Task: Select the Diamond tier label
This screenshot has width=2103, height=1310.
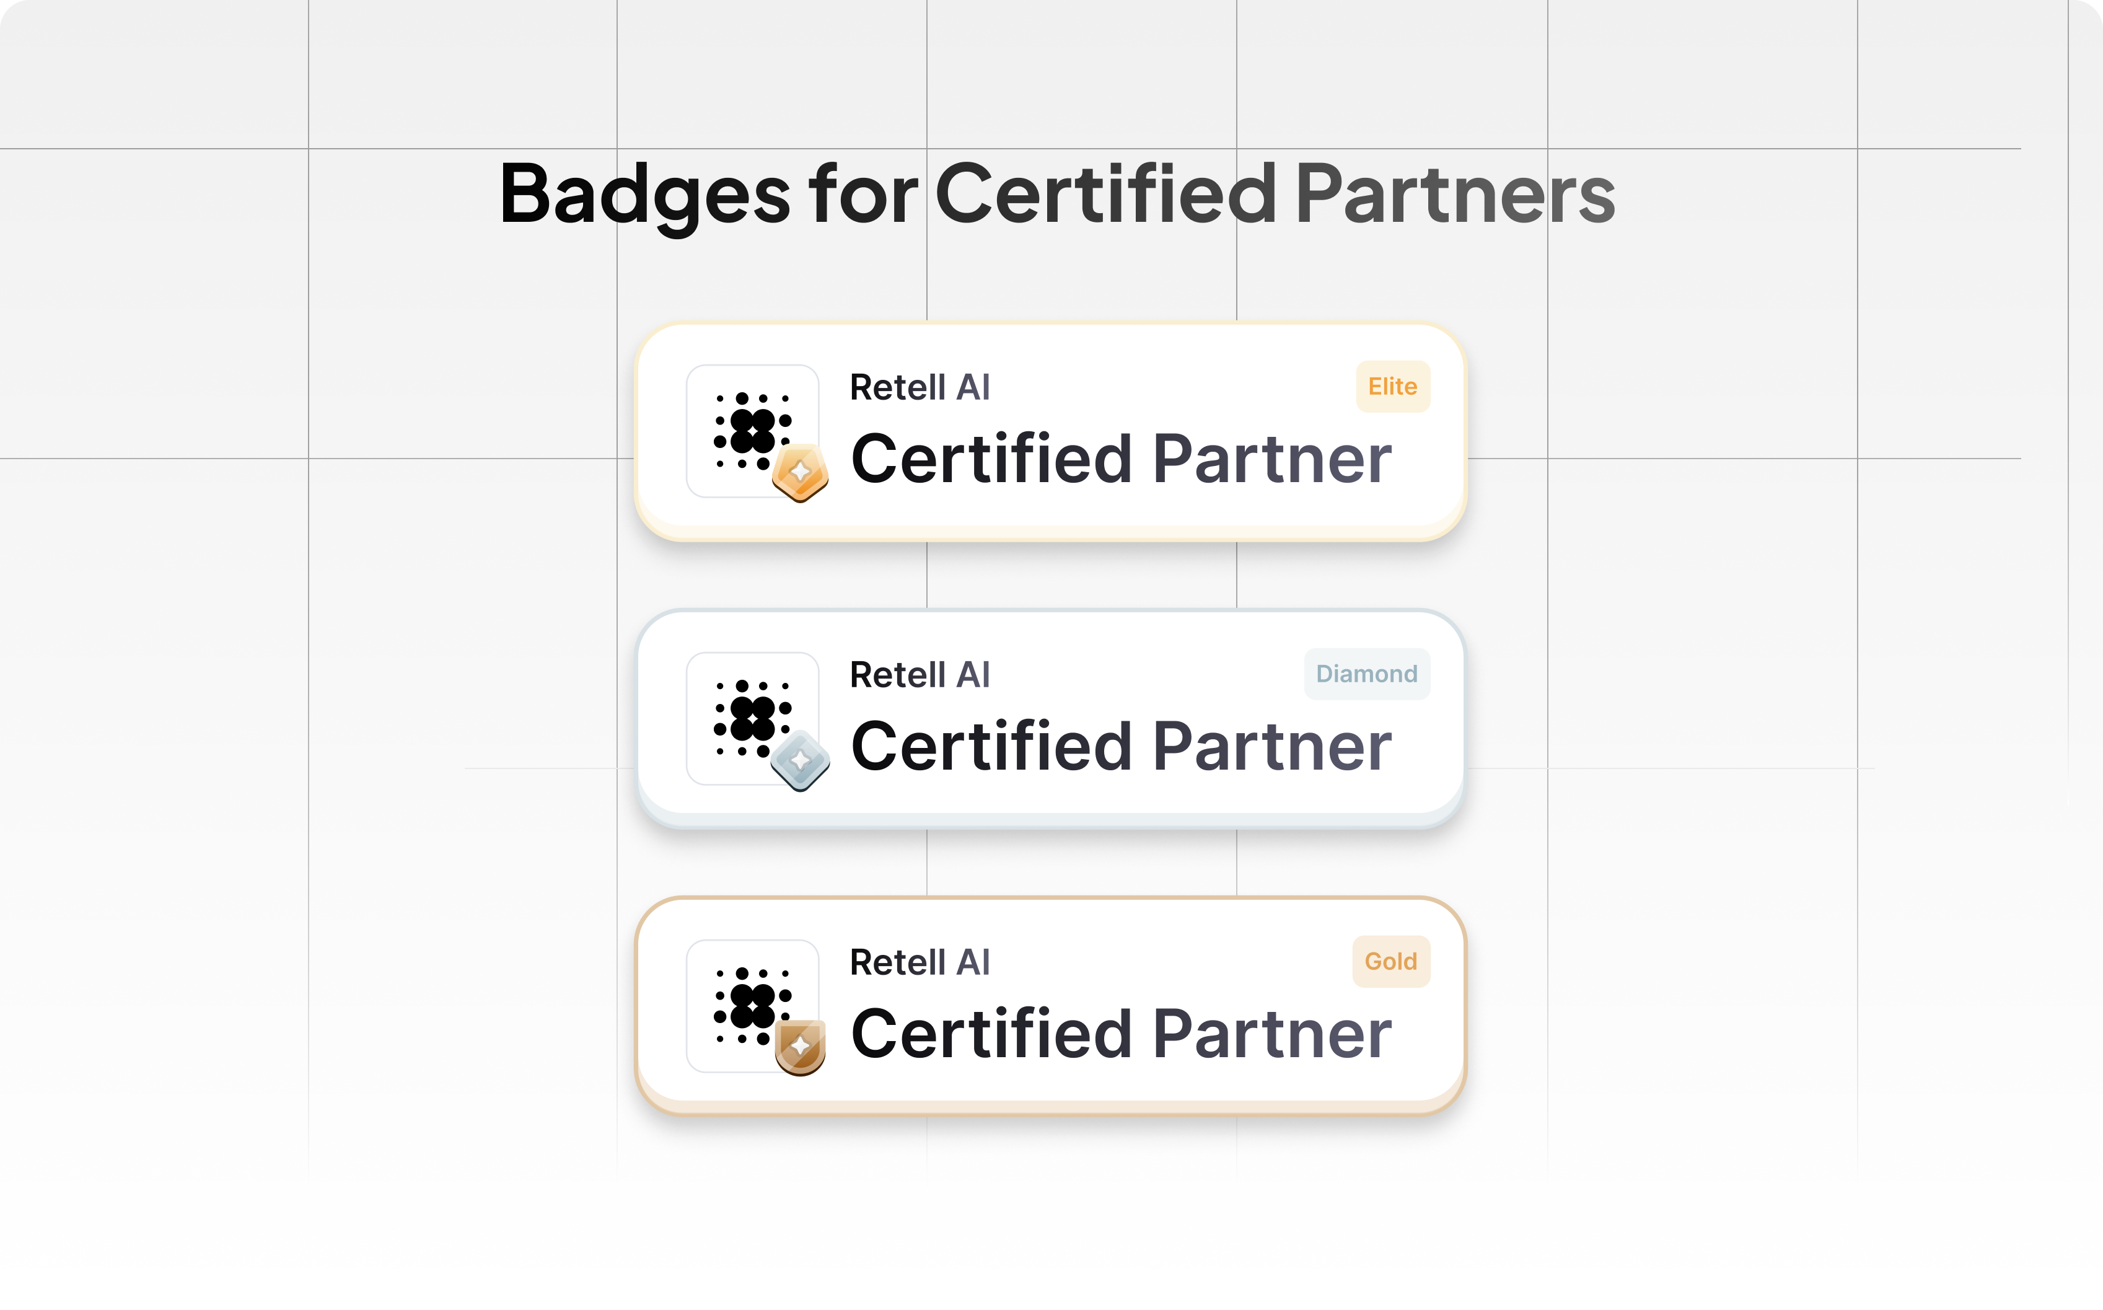Action: pos(1367,674)
